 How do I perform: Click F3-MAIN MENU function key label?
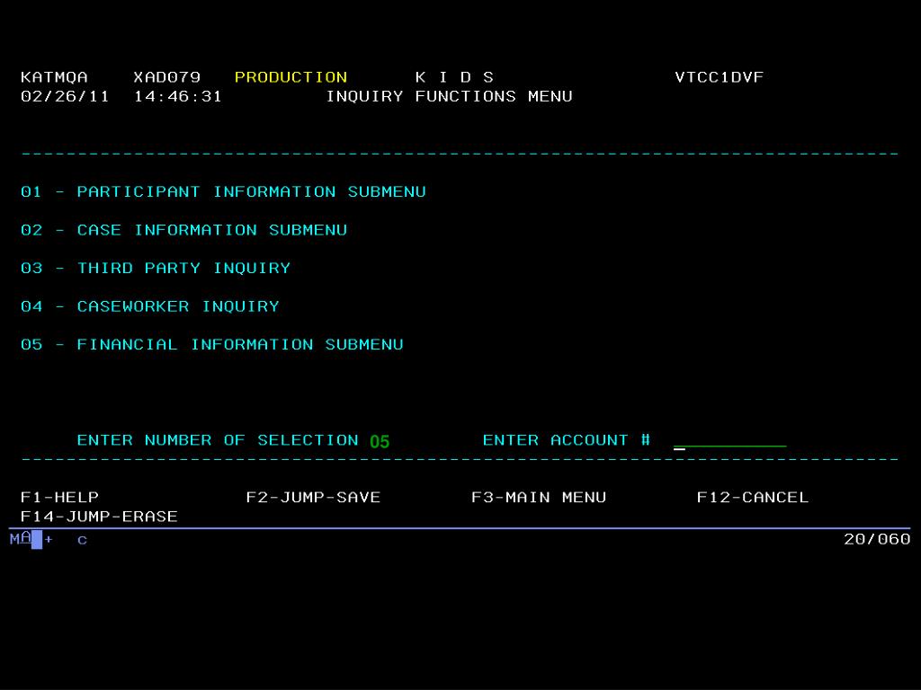(539, 498)
